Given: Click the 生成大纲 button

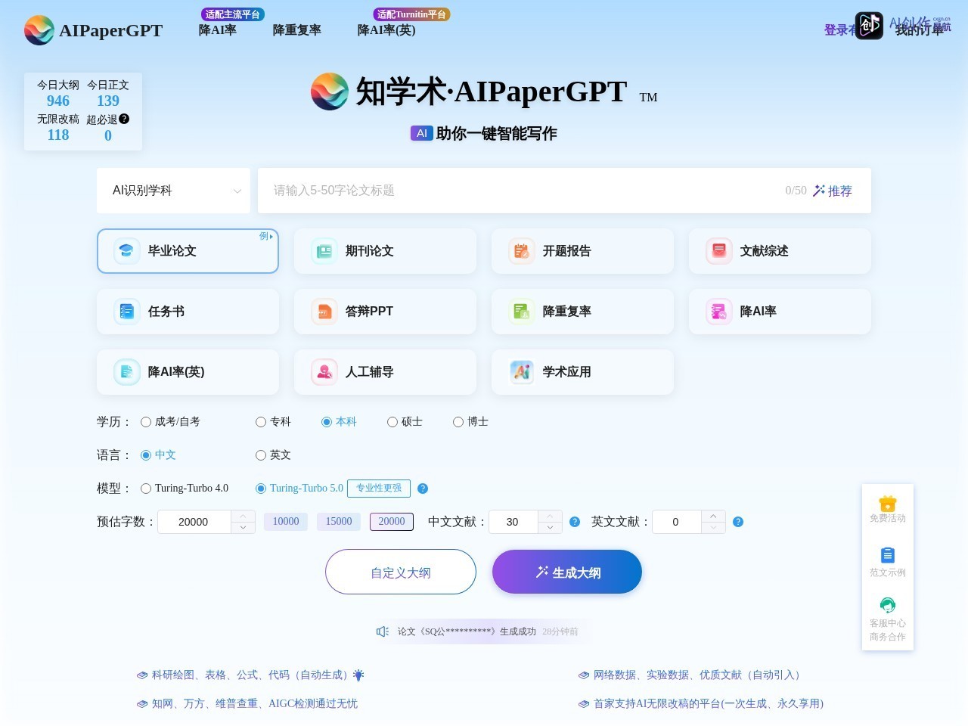Looking at the screenshot, I should [567, 572].
